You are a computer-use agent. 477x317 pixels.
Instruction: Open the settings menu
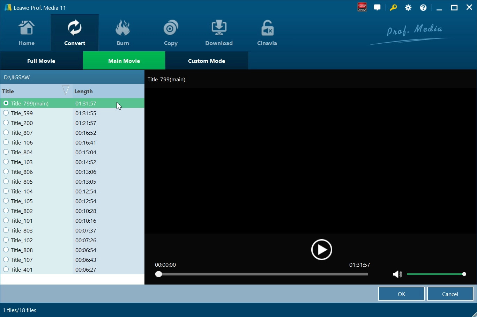pos(408,7)
